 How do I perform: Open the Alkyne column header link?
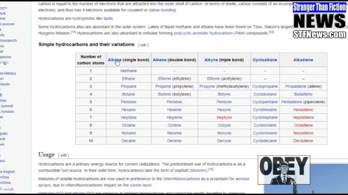211,60
